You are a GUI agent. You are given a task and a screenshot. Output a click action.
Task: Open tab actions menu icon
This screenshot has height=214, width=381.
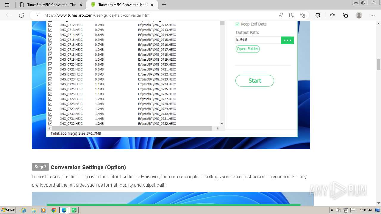click(7, 5)
